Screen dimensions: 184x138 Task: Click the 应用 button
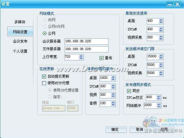click(164, 130)
